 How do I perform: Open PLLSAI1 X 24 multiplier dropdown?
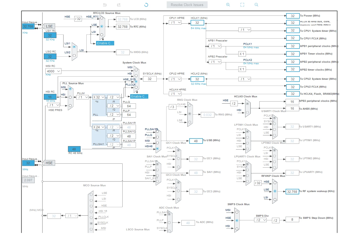pos(98,127)
